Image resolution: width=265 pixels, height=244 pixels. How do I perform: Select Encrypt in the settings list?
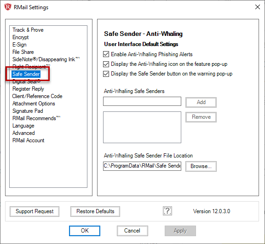(20, 37)
